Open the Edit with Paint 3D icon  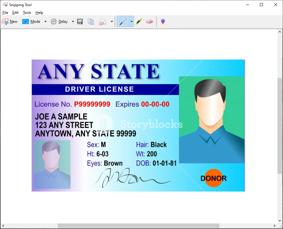[x=163, y=22]
